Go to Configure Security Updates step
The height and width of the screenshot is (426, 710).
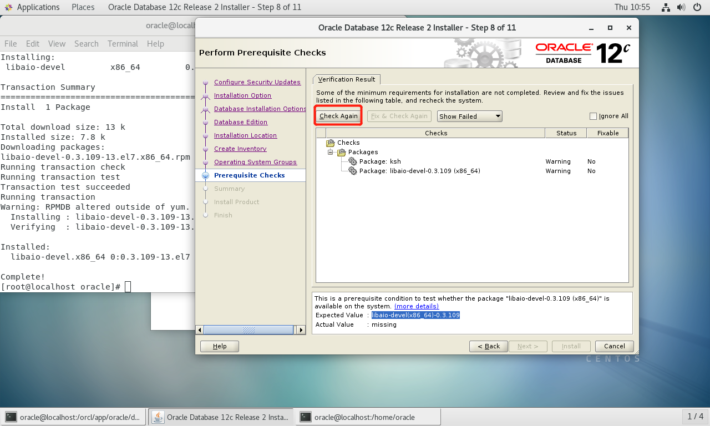(257, 82)
